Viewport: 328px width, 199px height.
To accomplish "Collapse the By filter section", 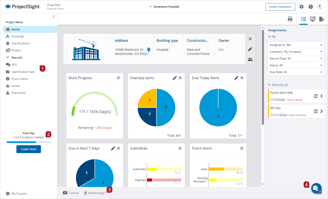I will coord(270,37).
